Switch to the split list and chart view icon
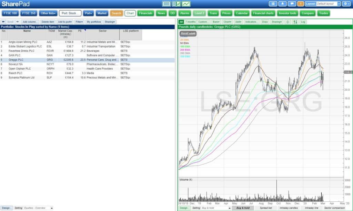 click(x=176, y=4)
